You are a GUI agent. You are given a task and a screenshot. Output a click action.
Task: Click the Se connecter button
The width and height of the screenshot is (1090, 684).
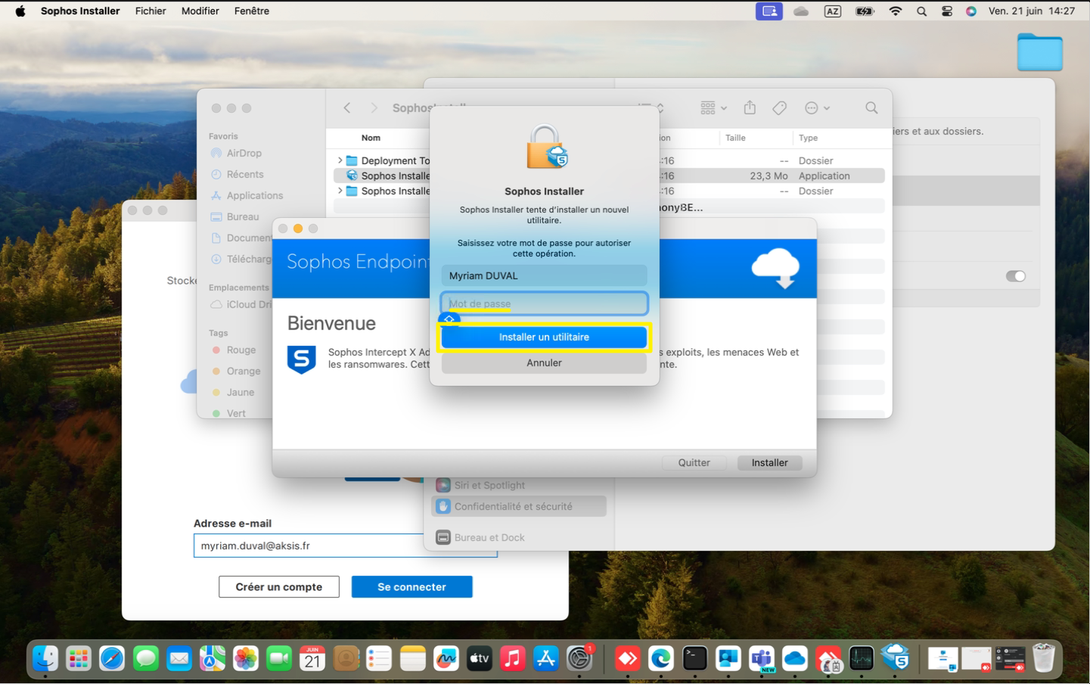(411, 587)
